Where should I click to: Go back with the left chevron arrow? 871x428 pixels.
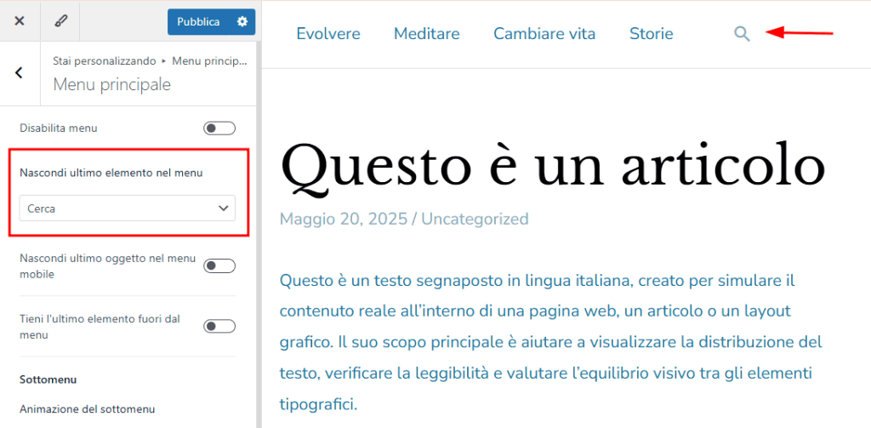[20, 73]
